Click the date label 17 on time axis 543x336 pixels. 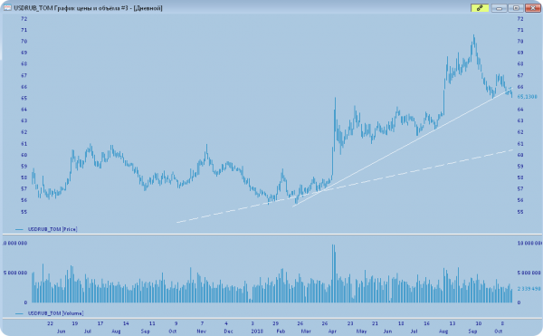[100, 323]
